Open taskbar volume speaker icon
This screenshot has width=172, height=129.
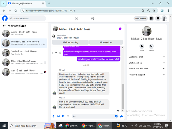point(140,126)
